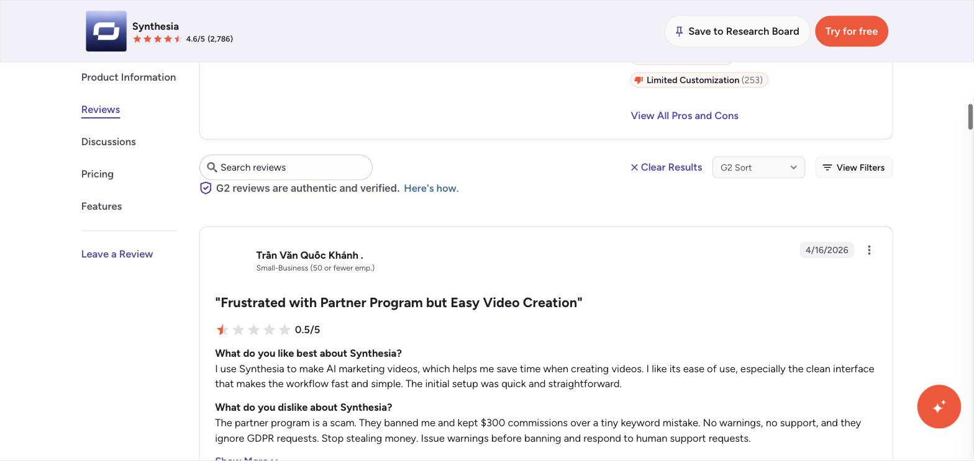This screenshot has width=974, height=461.
Task: Click the page vertical scrollbar thumb
Action: (x=970, y=117)
